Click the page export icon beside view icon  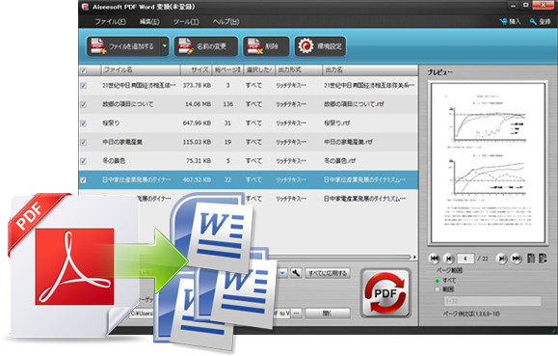(543, 259)
